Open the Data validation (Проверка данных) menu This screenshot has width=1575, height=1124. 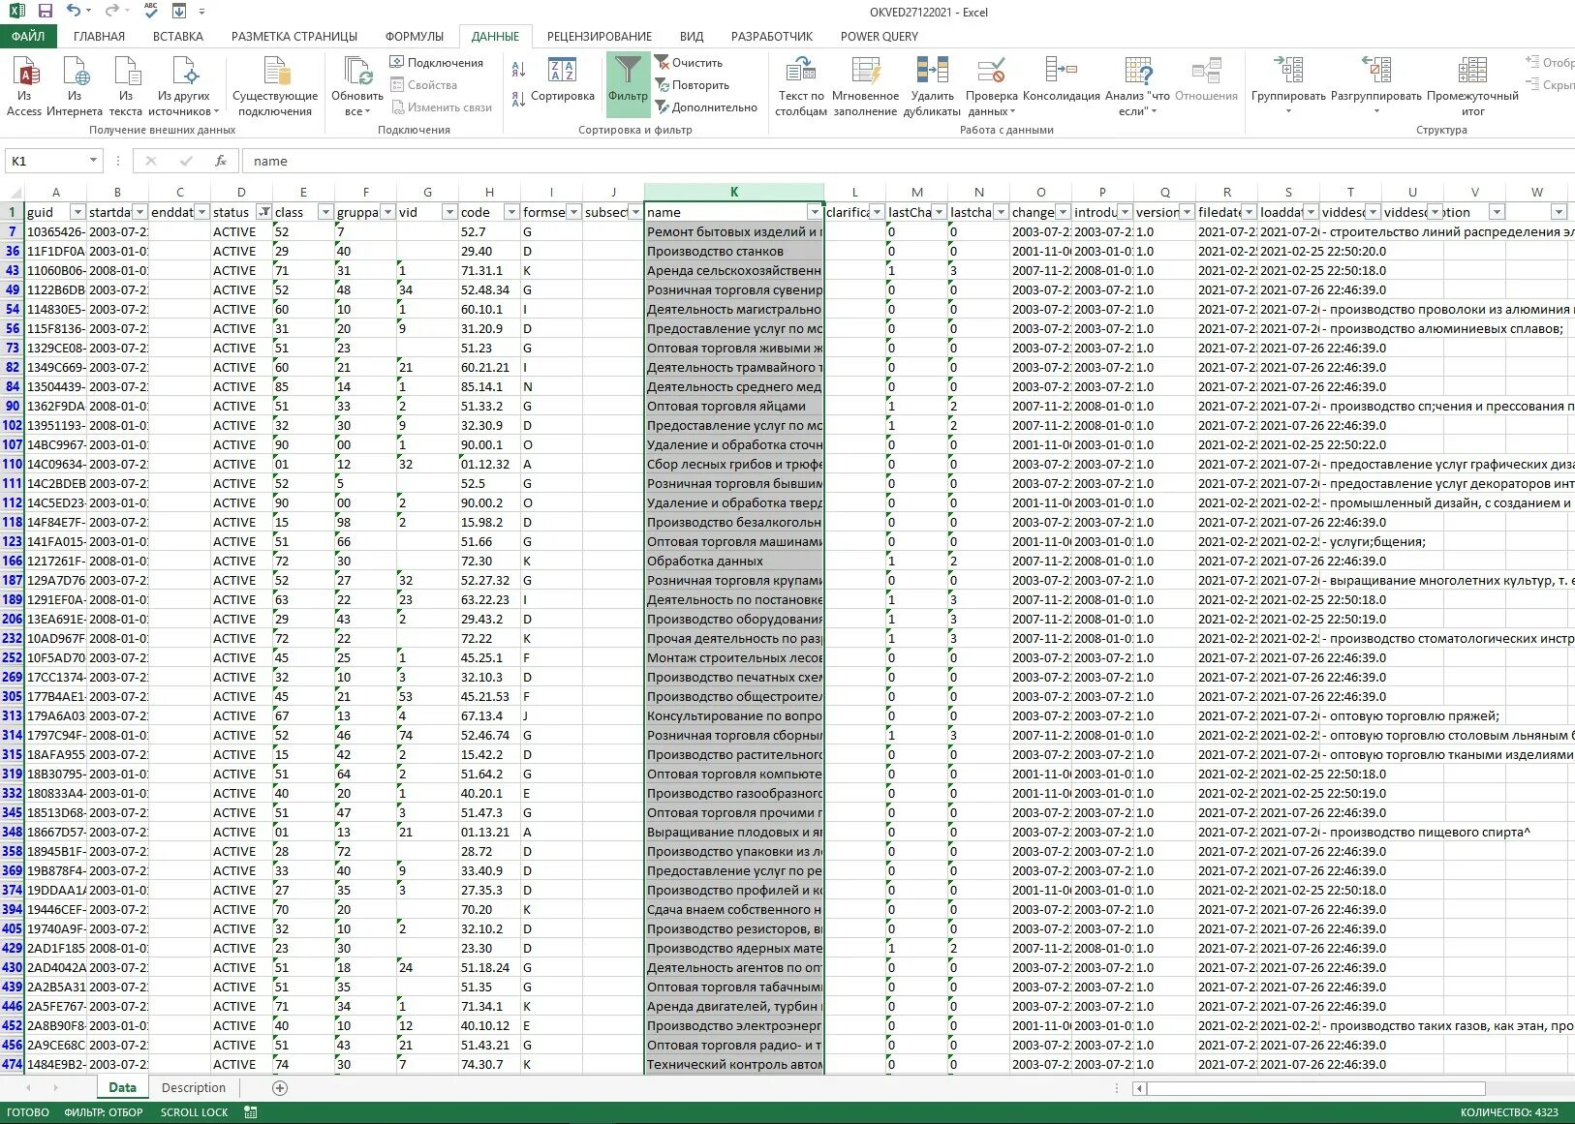(991, 85)
